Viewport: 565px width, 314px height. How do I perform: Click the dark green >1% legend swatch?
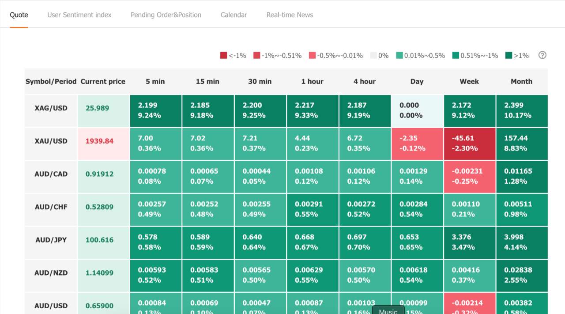pos(509,56)
